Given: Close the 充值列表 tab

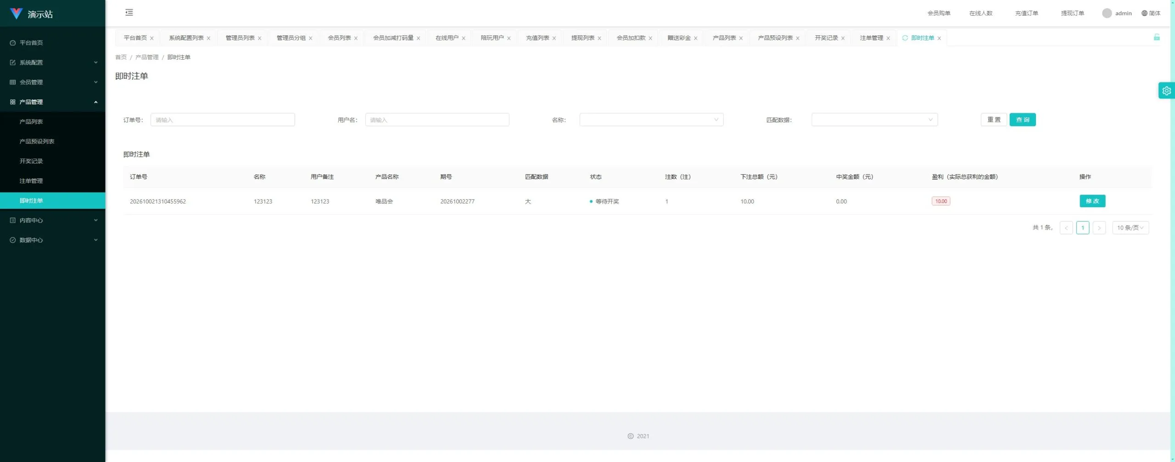Looking at the screenshot, I should tap(554, 38).
